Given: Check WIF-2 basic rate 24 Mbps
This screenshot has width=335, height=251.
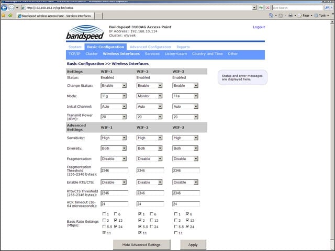Looking at the screenshot, I should [151, 226].
